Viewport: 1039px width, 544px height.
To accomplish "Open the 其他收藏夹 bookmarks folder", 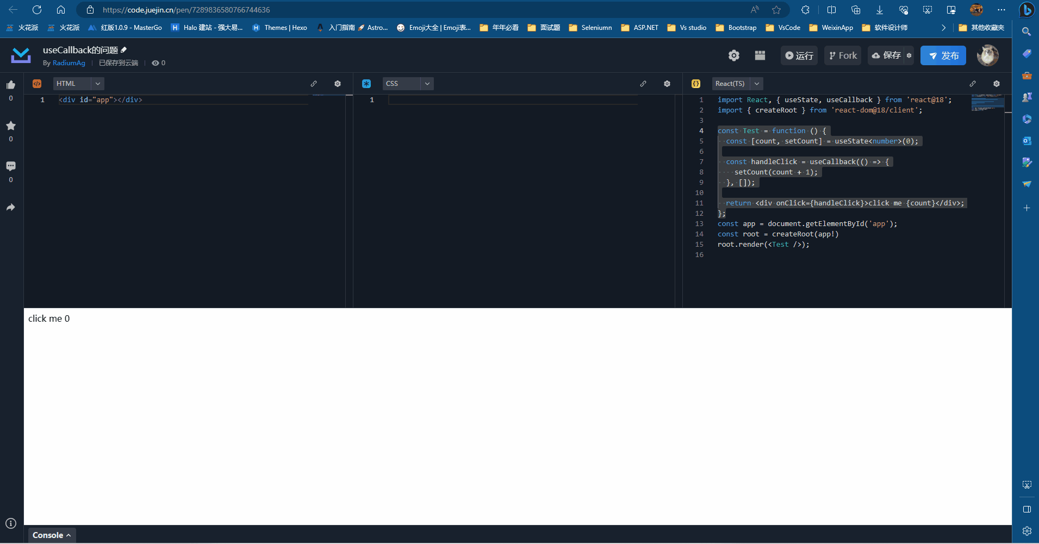I will 982,28.
